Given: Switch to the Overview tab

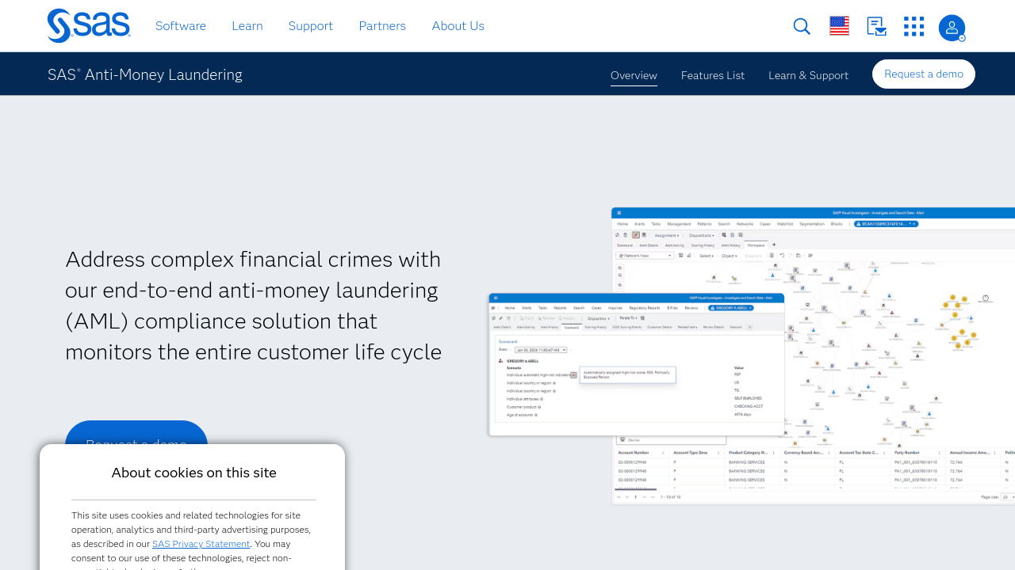Looking at the screenshot, I should 634,75.
